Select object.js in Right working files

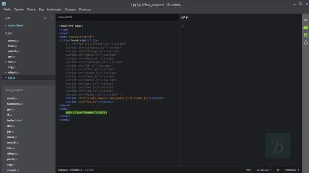pyautogui.click(x=14, y=73)
